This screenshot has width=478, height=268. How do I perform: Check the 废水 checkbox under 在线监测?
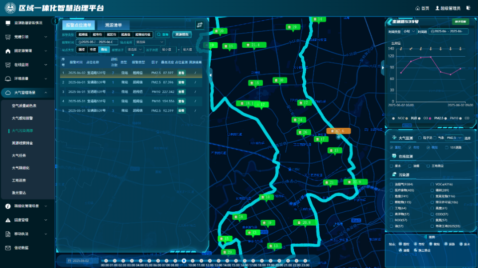[391, 166]
